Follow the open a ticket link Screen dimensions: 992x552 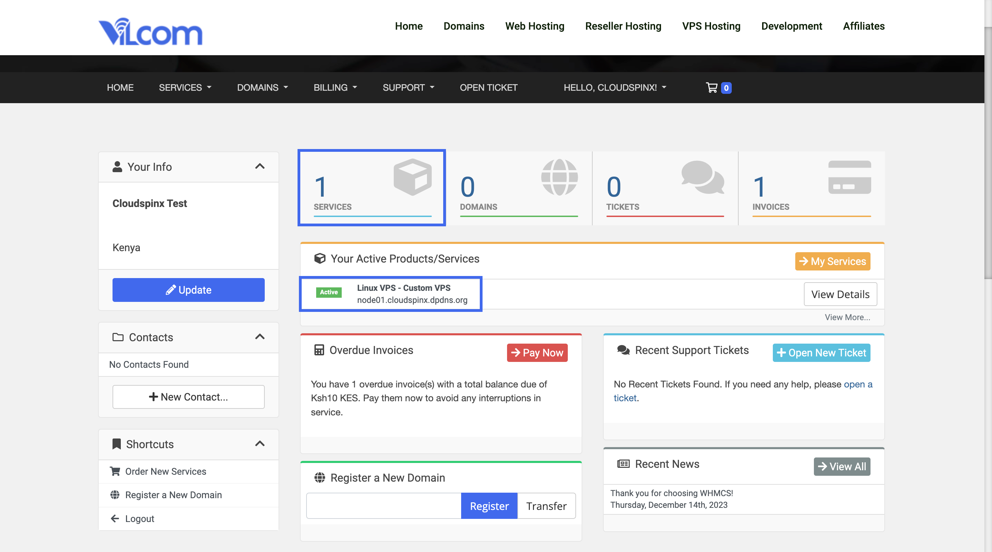click(858, 384)
